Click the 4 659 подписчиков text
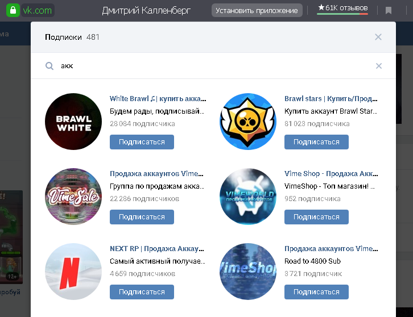This screenshot has width=413, height=317. tap(142, 274)
